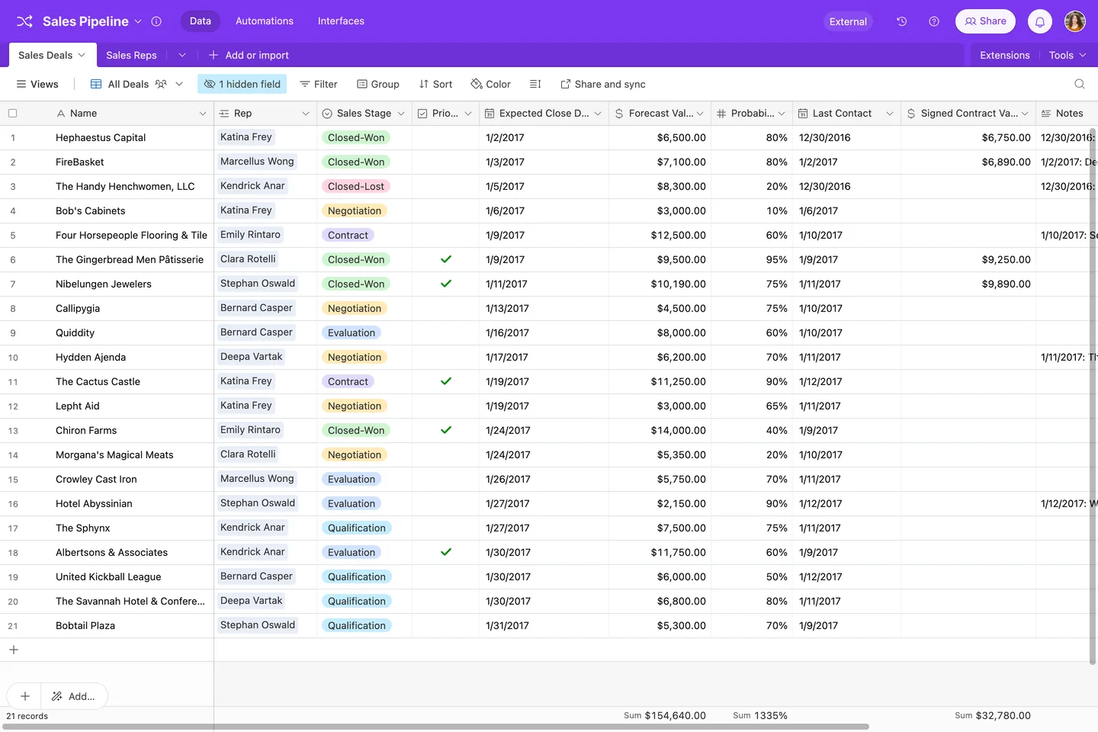Open the Sales Deals tab dropdown arrow
This screenshot has width=1098, height=732.
pos(82,55)
